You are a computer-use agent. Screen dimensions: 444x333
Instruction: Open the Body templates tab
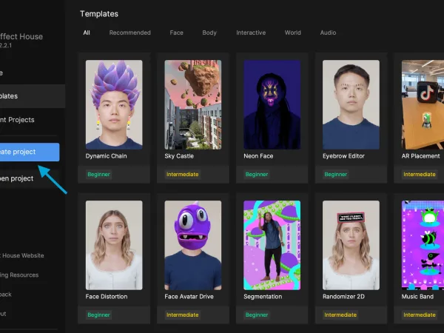[x=209, y=33]
